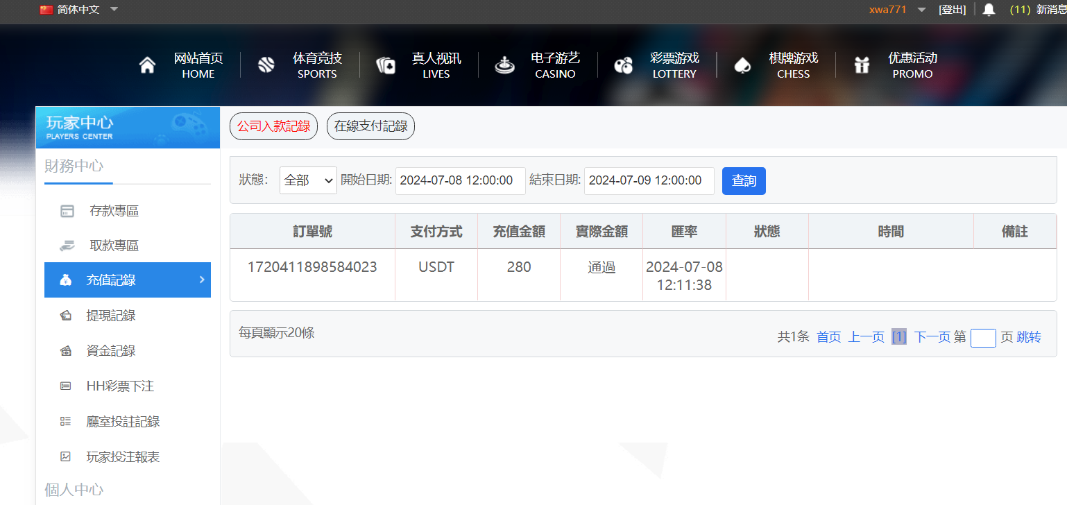
Task: Click the CHESS 棋牌游戏 spade icon
Action: (x=742, y=65)
